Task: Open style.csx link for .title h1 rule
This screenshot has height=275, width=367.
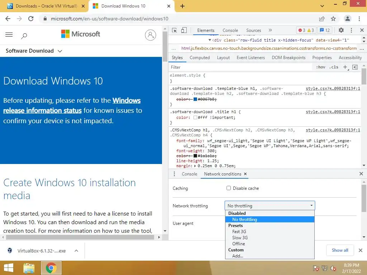Action: tap(333, 112)
